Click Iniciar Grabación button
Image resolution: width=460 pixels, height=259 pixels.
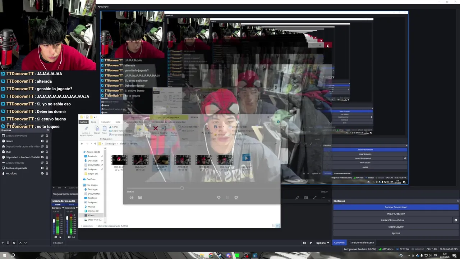[x=396, y=214]
